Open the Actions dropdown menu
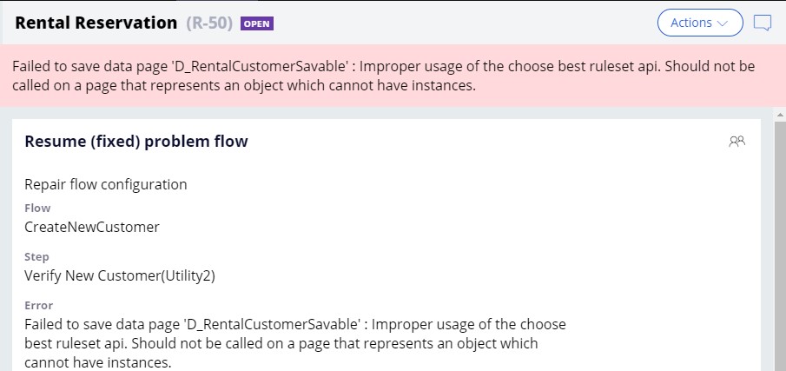 coord(700,23)
